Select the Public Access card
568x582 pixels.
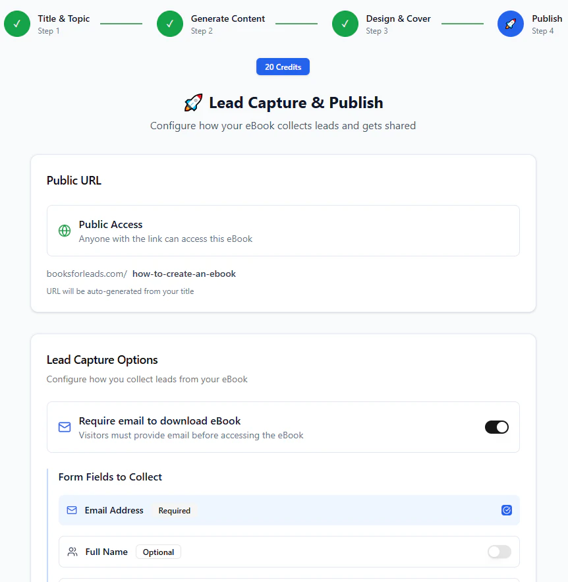[283, 231]
